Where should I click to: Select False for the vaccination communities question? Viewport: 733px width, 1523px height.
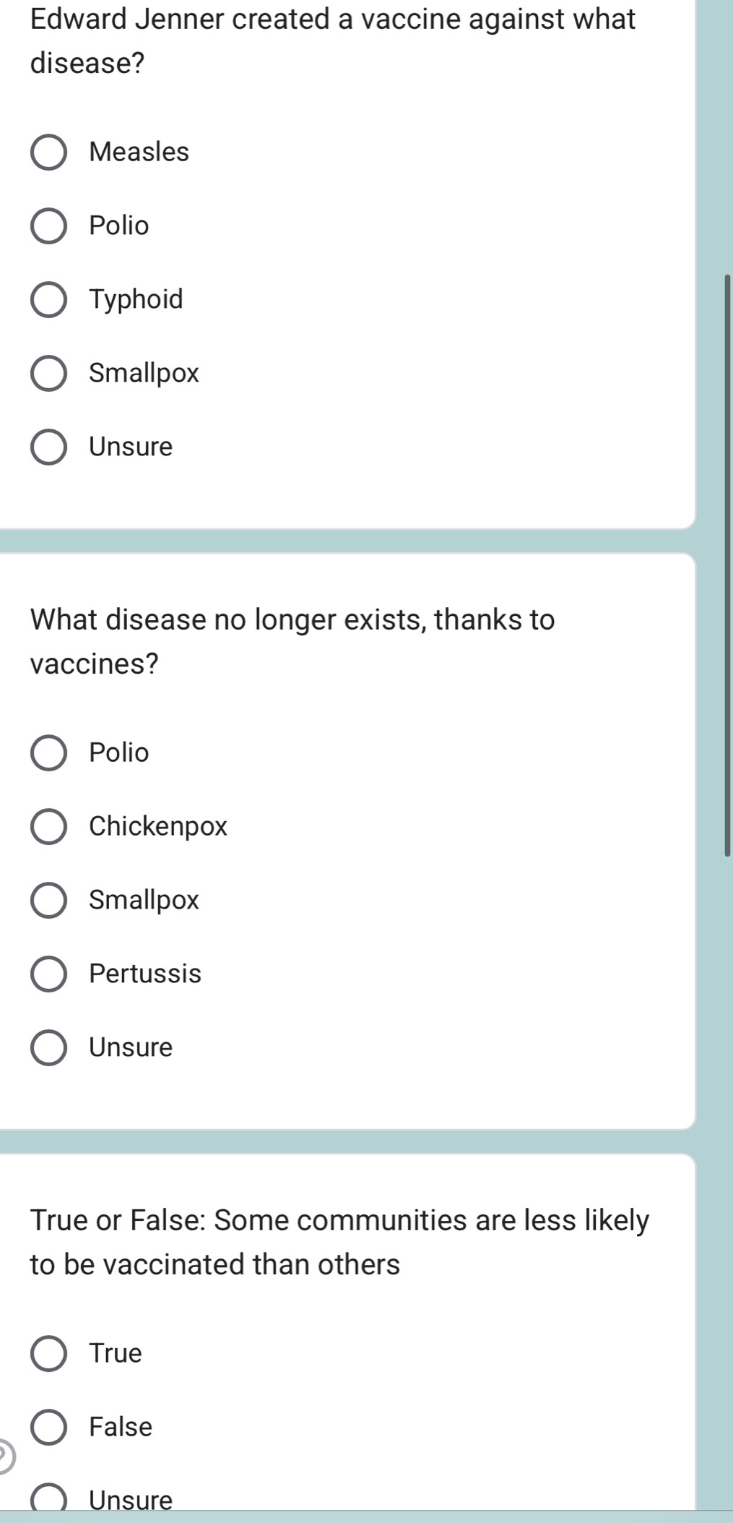point(49,1427)
